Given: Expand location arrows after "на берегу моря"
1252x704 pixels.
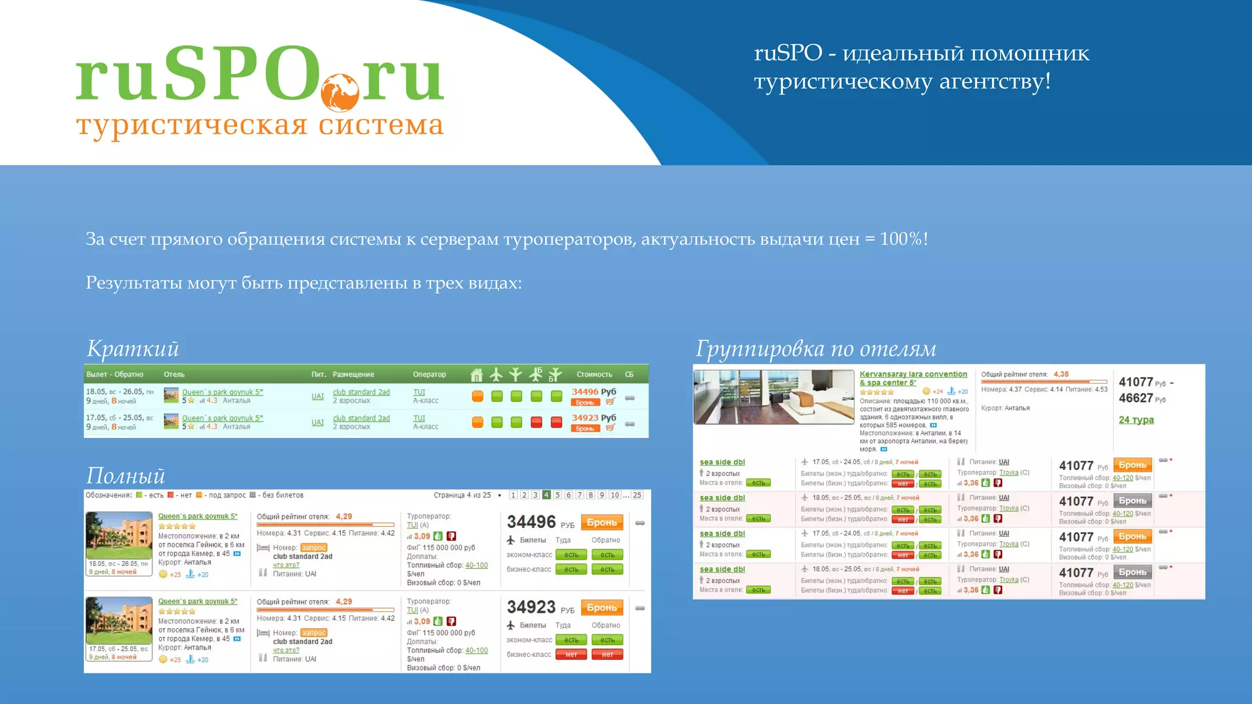Looking at the screenshot, I should pos(883,449).
